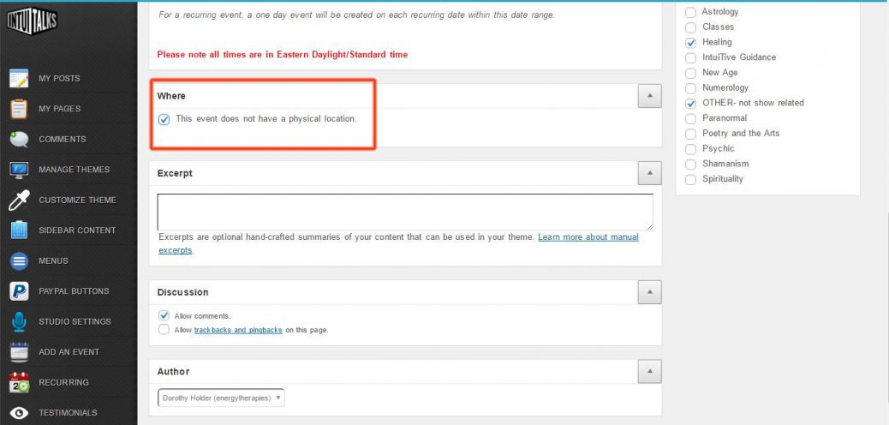Viewport: 889px width, 425px height.
Task: Go to MY PAGES menu item
Action: click(60, 108)
